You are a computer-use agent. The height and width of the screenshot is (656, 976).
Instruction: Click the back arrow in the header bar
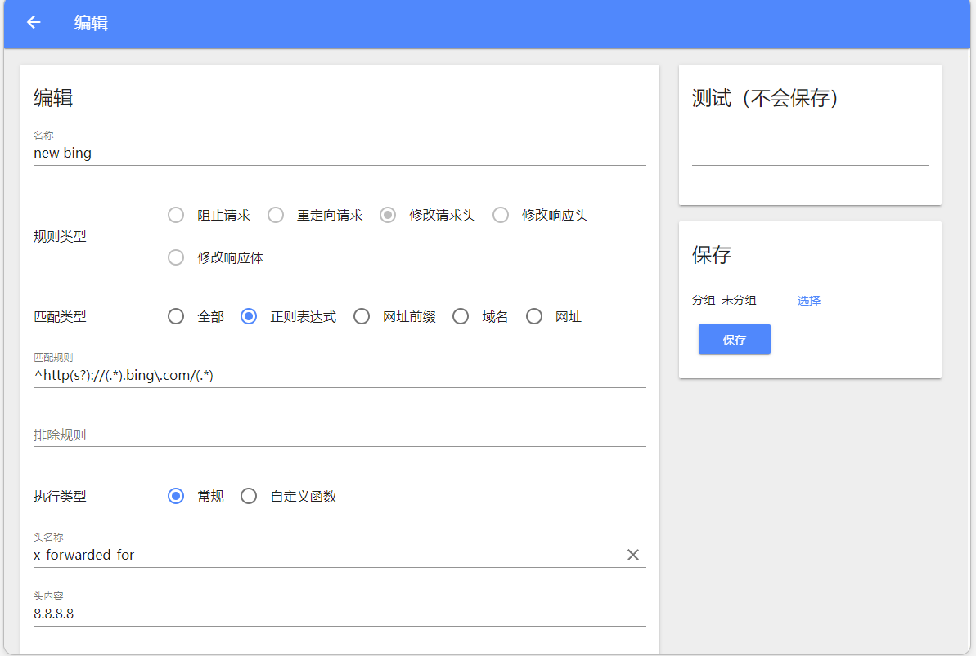(33, 23)
